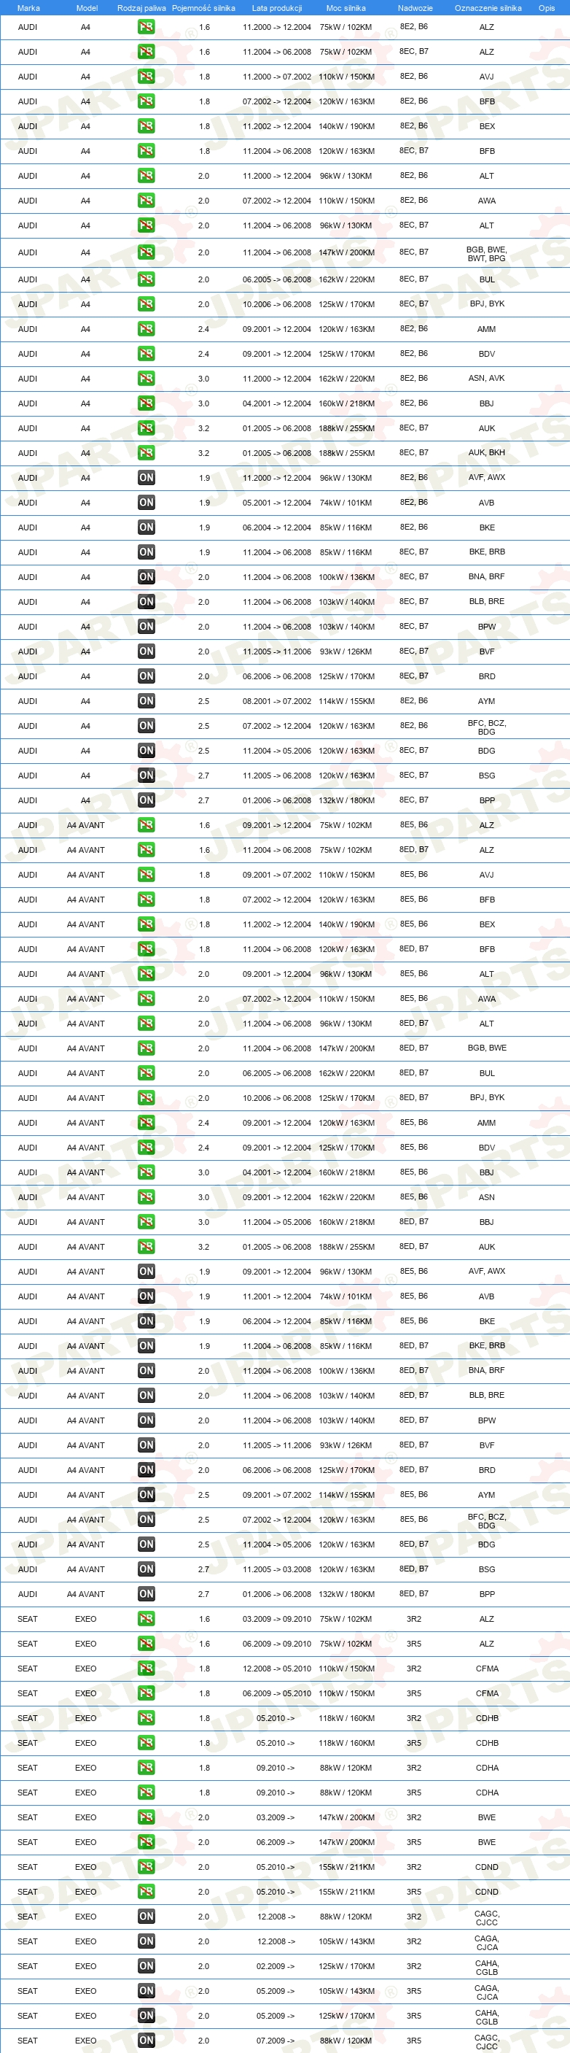
Task: Select petrol icon in the ASN, AVK row
Action: click(x=146, y=379)
